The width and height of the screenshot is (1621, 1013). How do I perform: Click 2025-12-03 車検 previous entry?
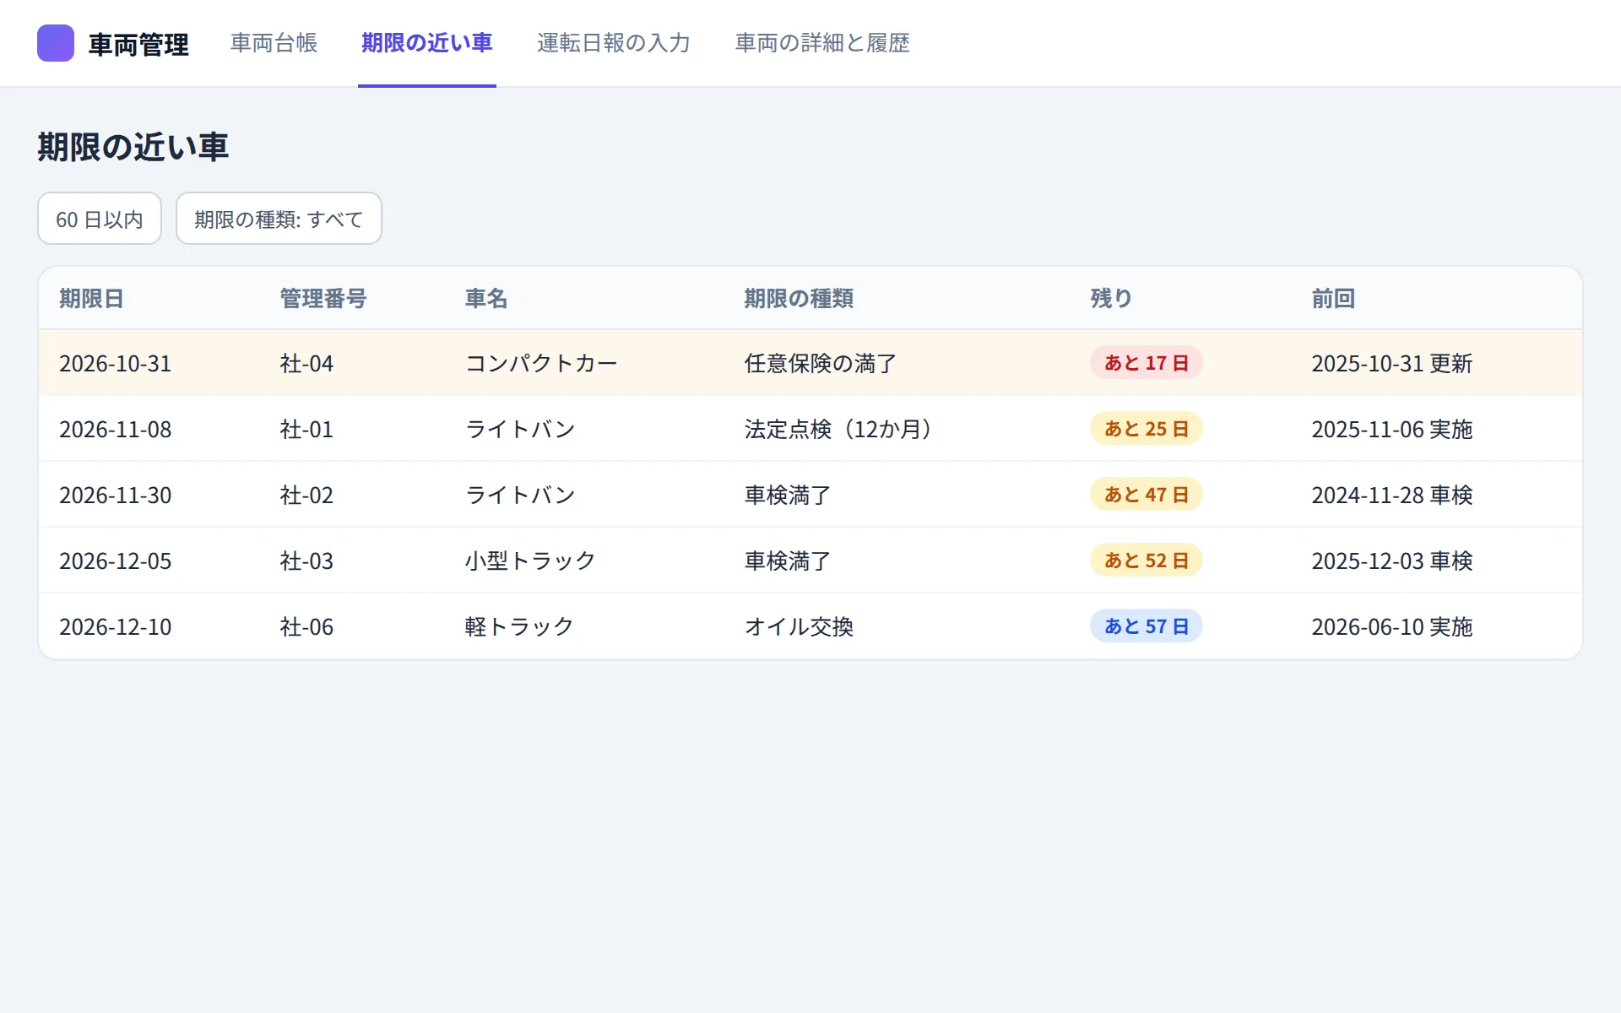(1392, 561)
